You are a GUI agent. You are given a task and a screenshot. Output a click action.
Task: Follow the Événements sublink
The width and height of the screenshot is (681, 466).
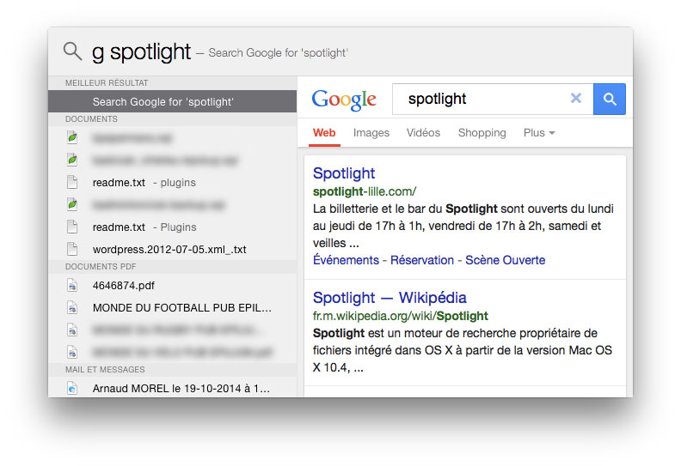coord(347,260)
